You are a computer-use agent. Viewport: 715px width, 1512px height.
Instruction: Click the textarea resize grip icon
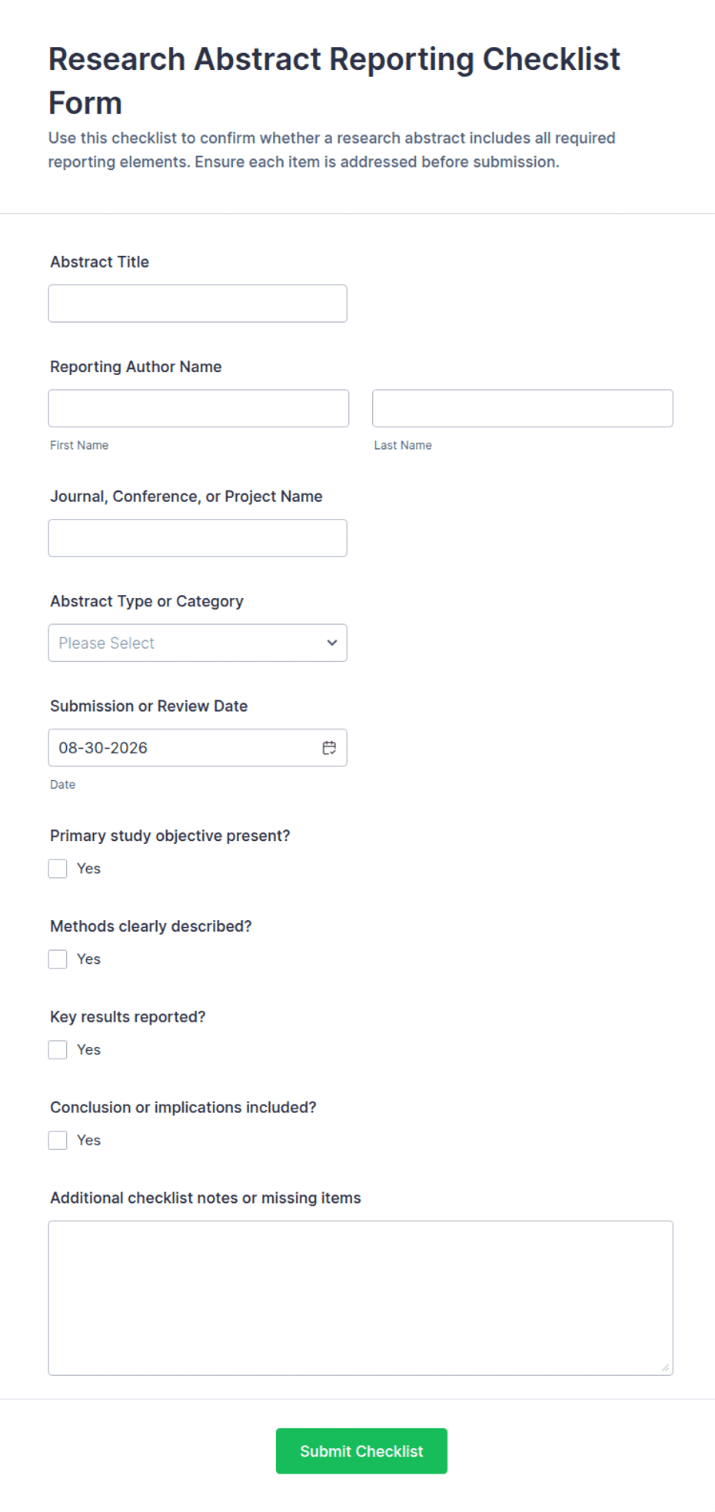coord(665,1367)
